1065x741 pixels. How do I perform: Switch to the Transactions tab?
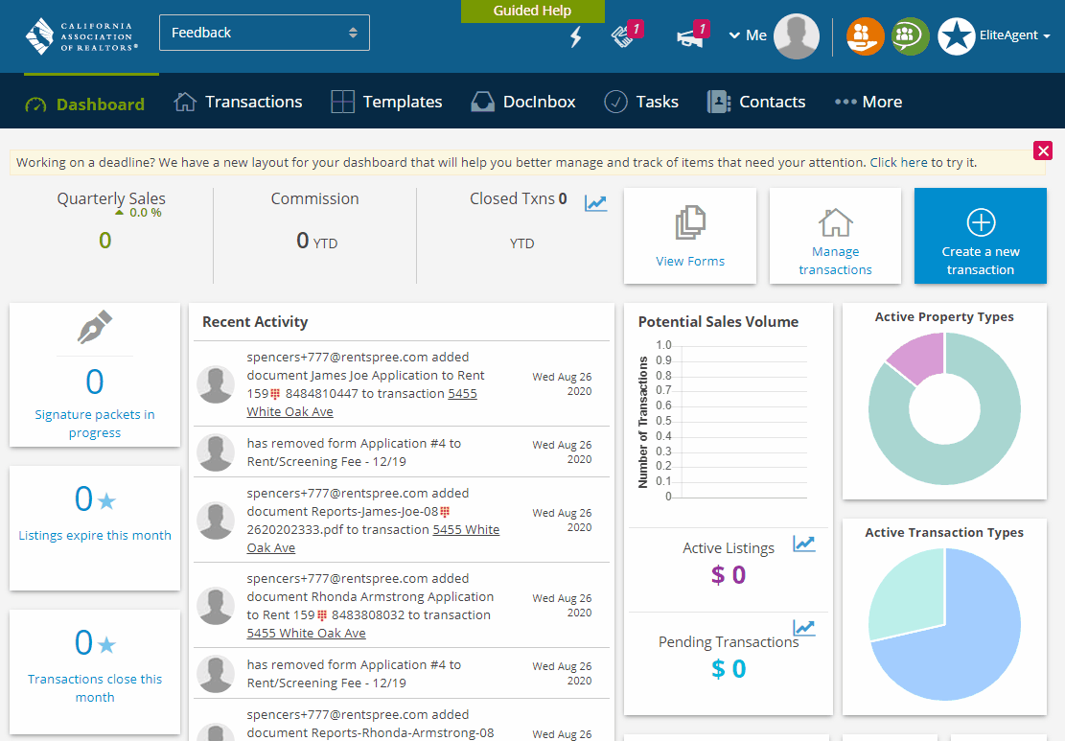click(x=238, y=101)
